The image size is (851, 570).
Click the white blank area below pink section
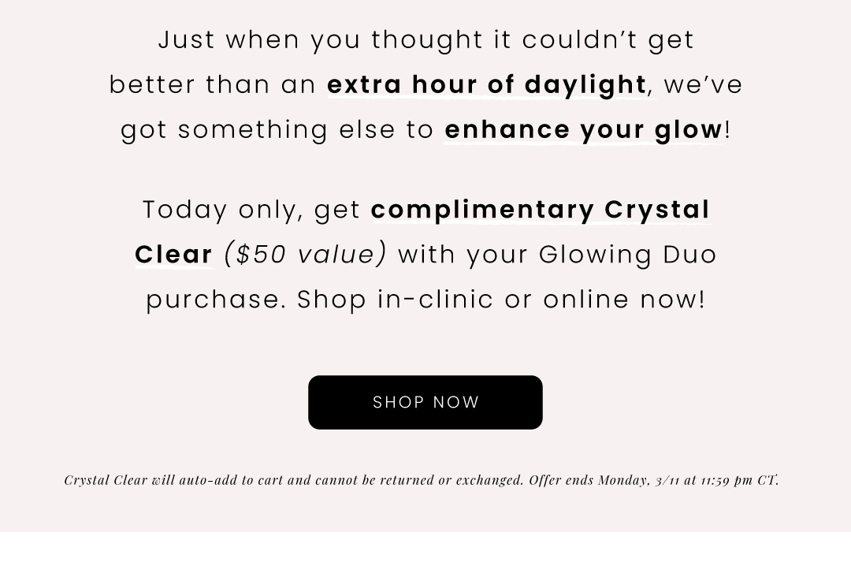click(425, 551)
